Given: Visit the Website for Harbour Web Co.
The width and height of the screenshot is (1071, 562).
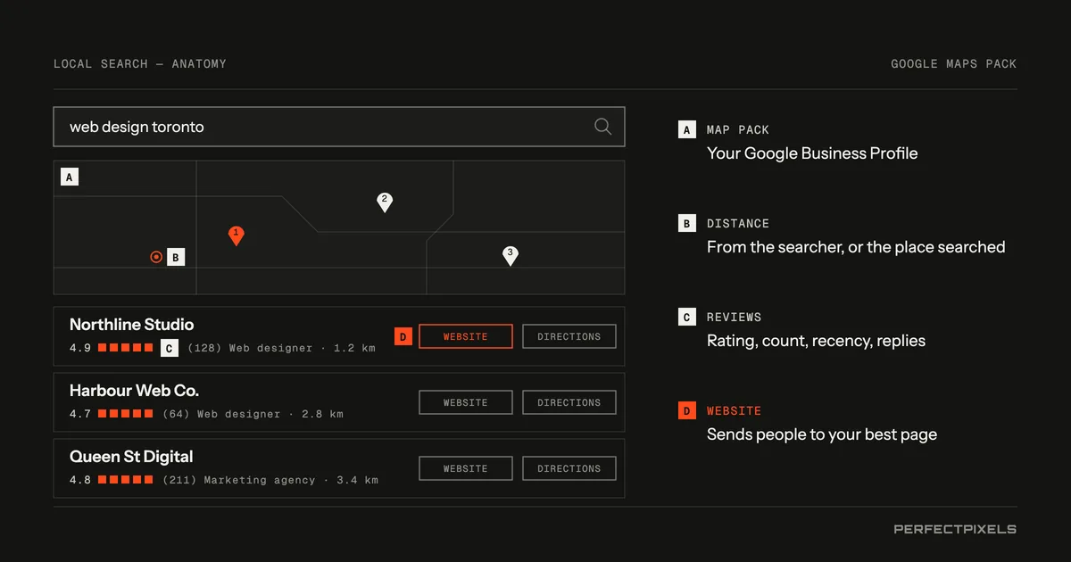Looking at the screenshot, I should click(466, 402).
